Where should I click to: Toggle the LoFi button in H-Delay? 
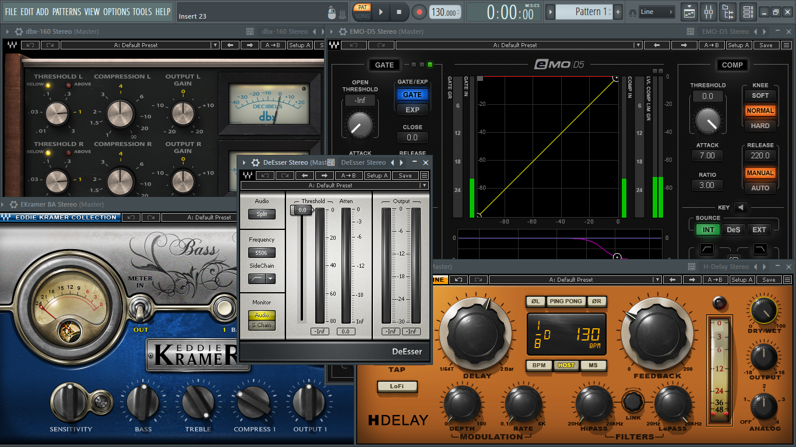(x=396, y=386)
